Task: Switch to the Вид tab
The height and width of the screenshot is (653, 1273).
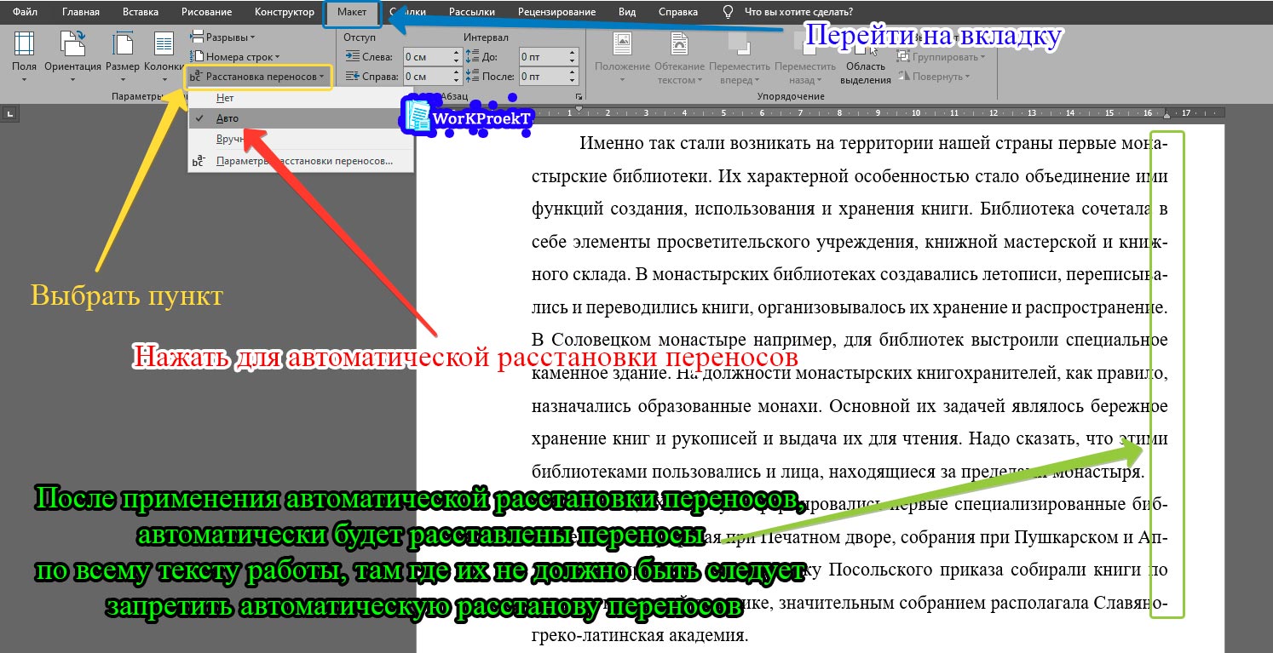Action: [628, 11]
